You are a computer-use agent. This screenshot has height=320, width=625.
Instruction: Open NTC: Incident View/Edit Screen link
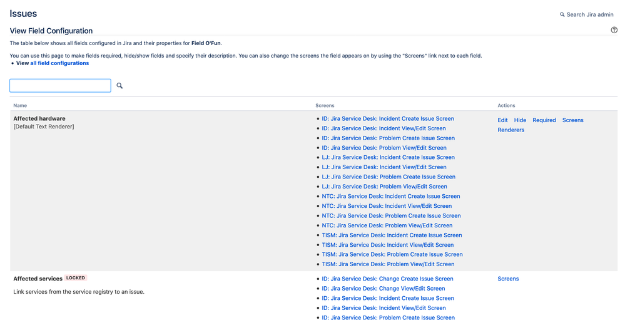pyautogui.click(x=387, y=206)
